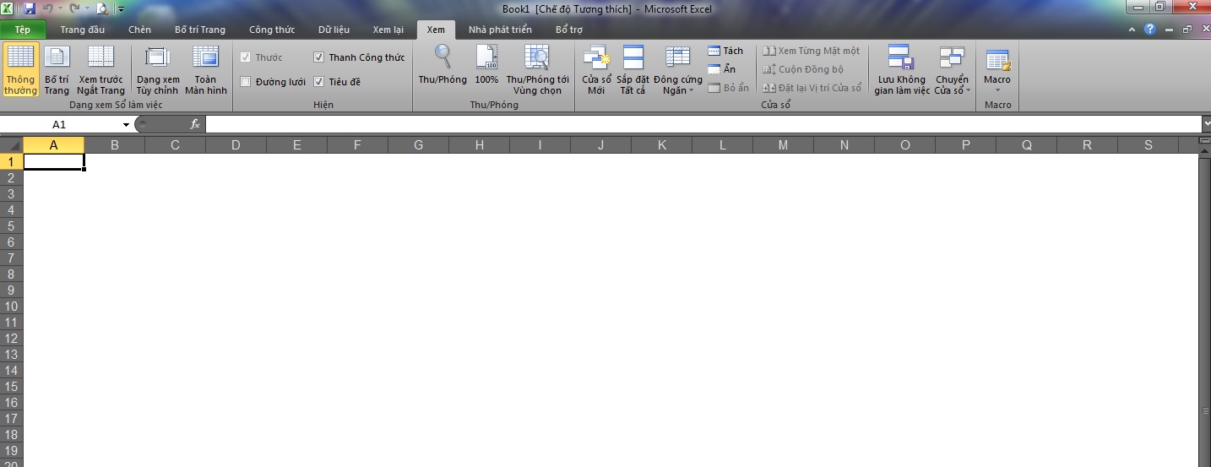The width and height of the screenshot is (1211, 467).
Task: Open Customize Quick Access Toolbar dropdown
Action: click(121, 9)
